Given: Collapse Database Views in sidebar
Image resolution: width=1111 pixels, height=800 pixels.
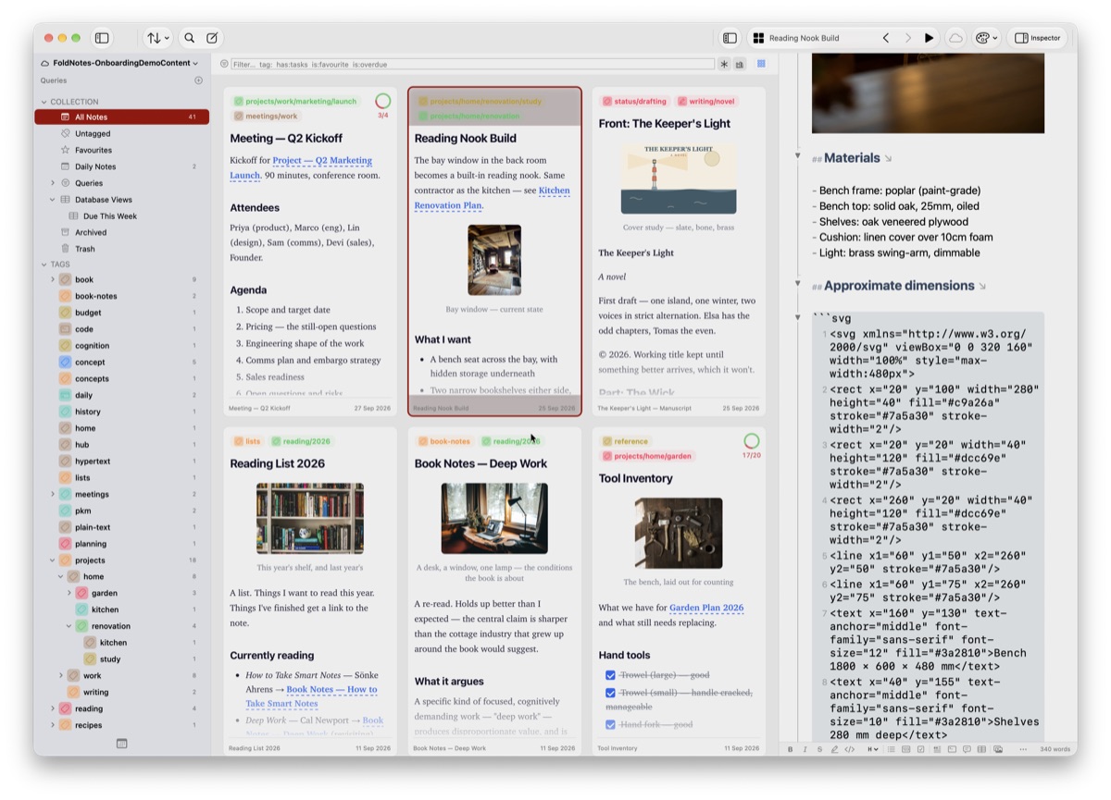Looking at the screenshot, I should [x=53, y=200].
